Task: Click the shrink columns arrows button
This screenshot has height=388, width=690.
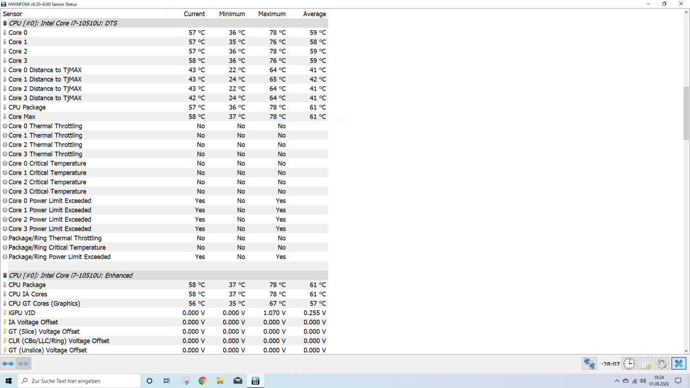Action: click(x=23, y=364)
